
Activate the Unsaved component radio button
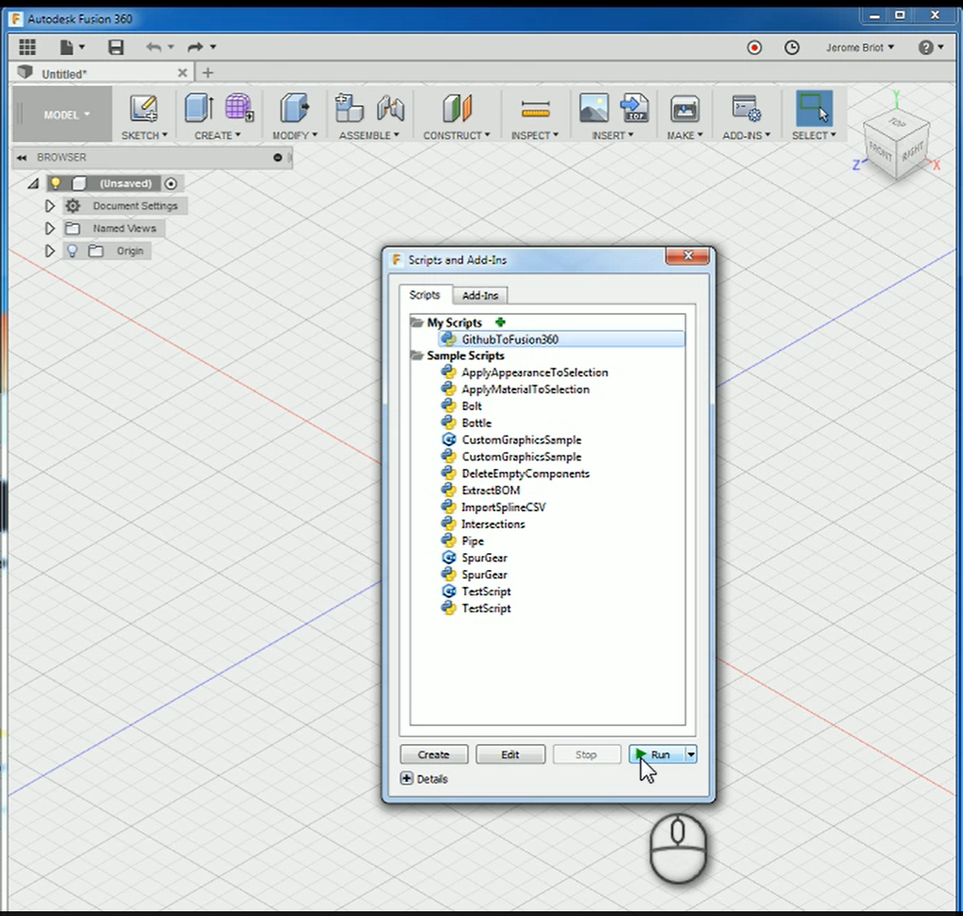[x=170, y=183]
